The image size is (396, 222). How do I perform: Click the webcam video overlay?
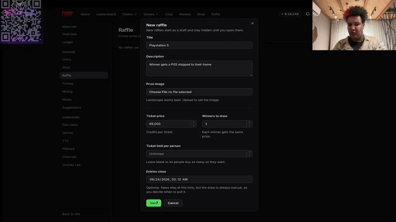point(354,25)
